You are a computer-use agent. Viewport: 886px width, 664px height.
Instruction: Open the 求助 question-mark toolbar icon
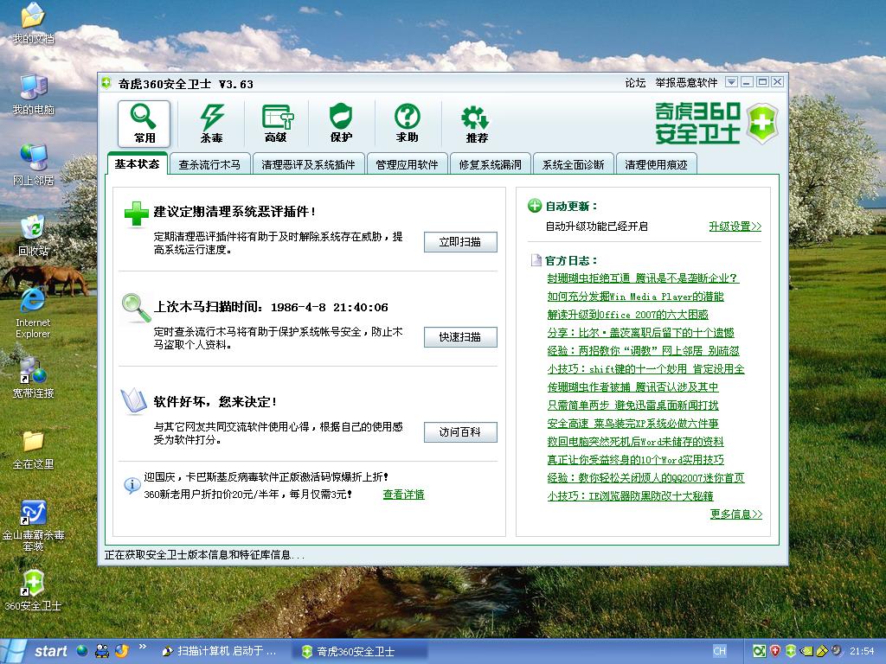tap(407, 123)
